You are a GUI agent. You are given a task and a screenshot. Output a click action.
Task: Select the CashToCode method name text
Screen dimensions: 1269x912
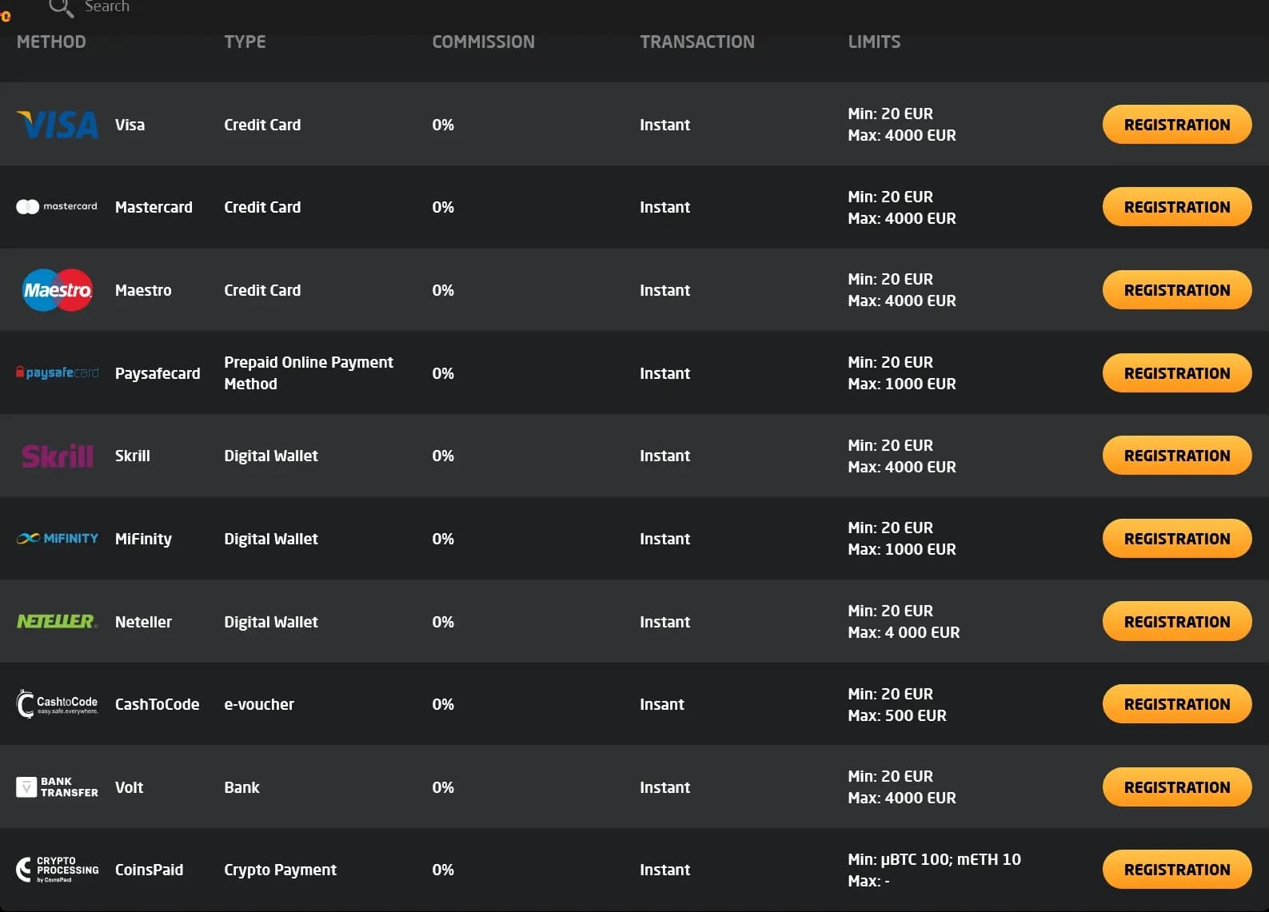(x=157, y=704)
